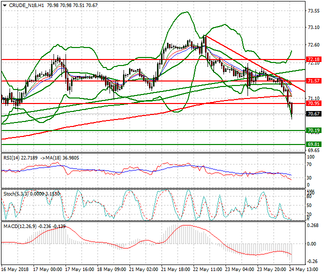Viewport: 325px width, 275px height.
Task: Select the 71.57 red price level label
Action: click(313, 80)
